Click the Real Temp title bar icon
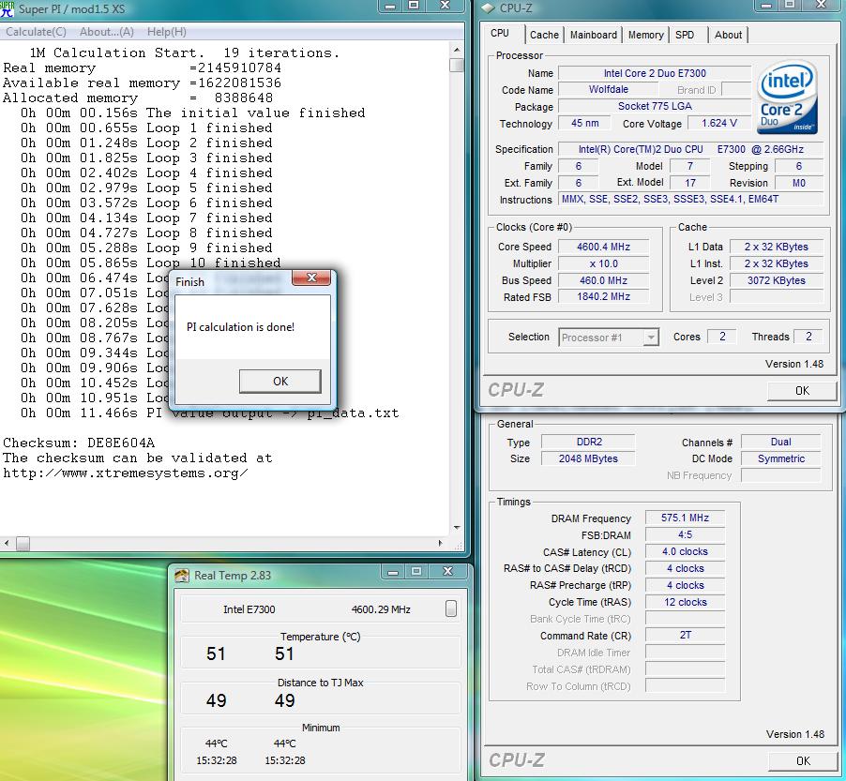Viewport: 846px width, 781px height. [182, 576]
